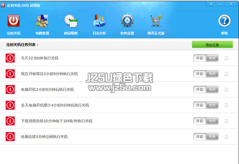
Task: Open options icon for 电脑开机2小时 task
Action: pyautogui.click(x=226, y=89)
